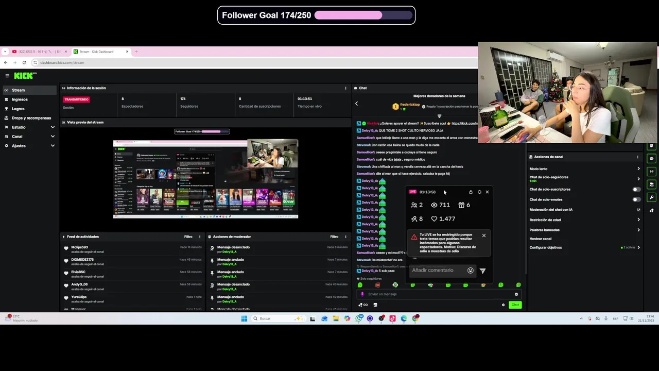Screen dimensions: 659x371
Task: Open chat settings gear beside Chat button
Action: [504, 305]
